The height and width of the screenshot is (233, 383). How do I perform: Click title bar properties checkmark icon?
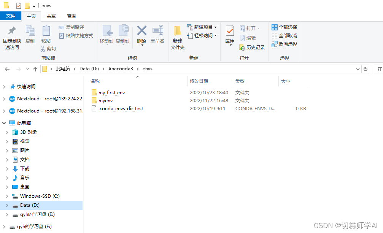click(x=19, y=5)
